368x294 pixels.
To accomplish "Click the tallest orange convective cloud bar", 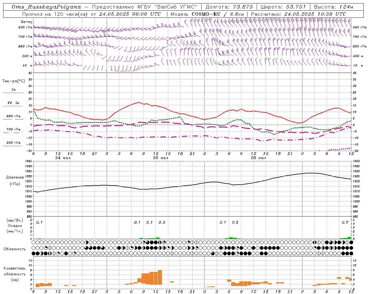I will [x=160, y=277].
